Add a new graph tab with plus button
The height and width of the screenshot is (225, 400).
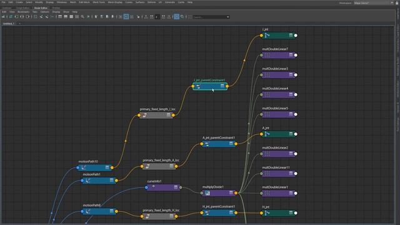pos(19,24)
